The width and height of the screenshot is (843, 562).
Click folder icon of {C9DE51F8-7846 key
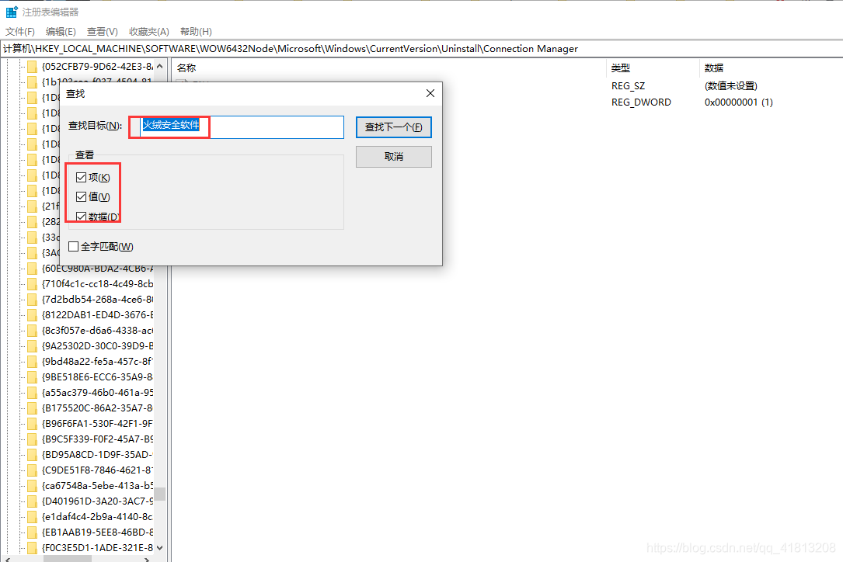coord(33,471)
